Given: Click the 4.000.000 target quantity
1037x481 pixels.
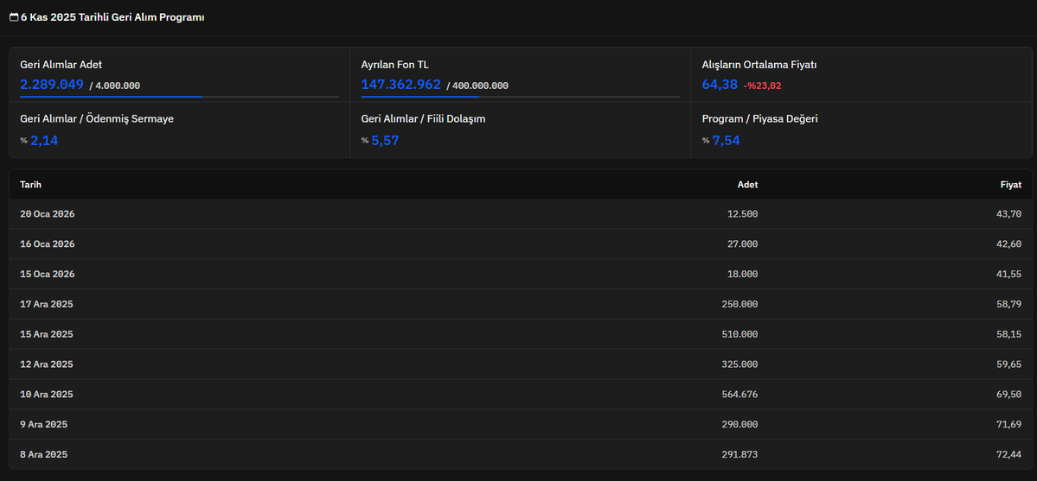Looking at the screenshot, I should tap(118, 85).
